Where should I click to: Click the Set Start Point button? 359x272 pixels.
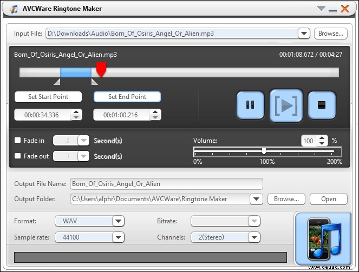tap(48, 97)
